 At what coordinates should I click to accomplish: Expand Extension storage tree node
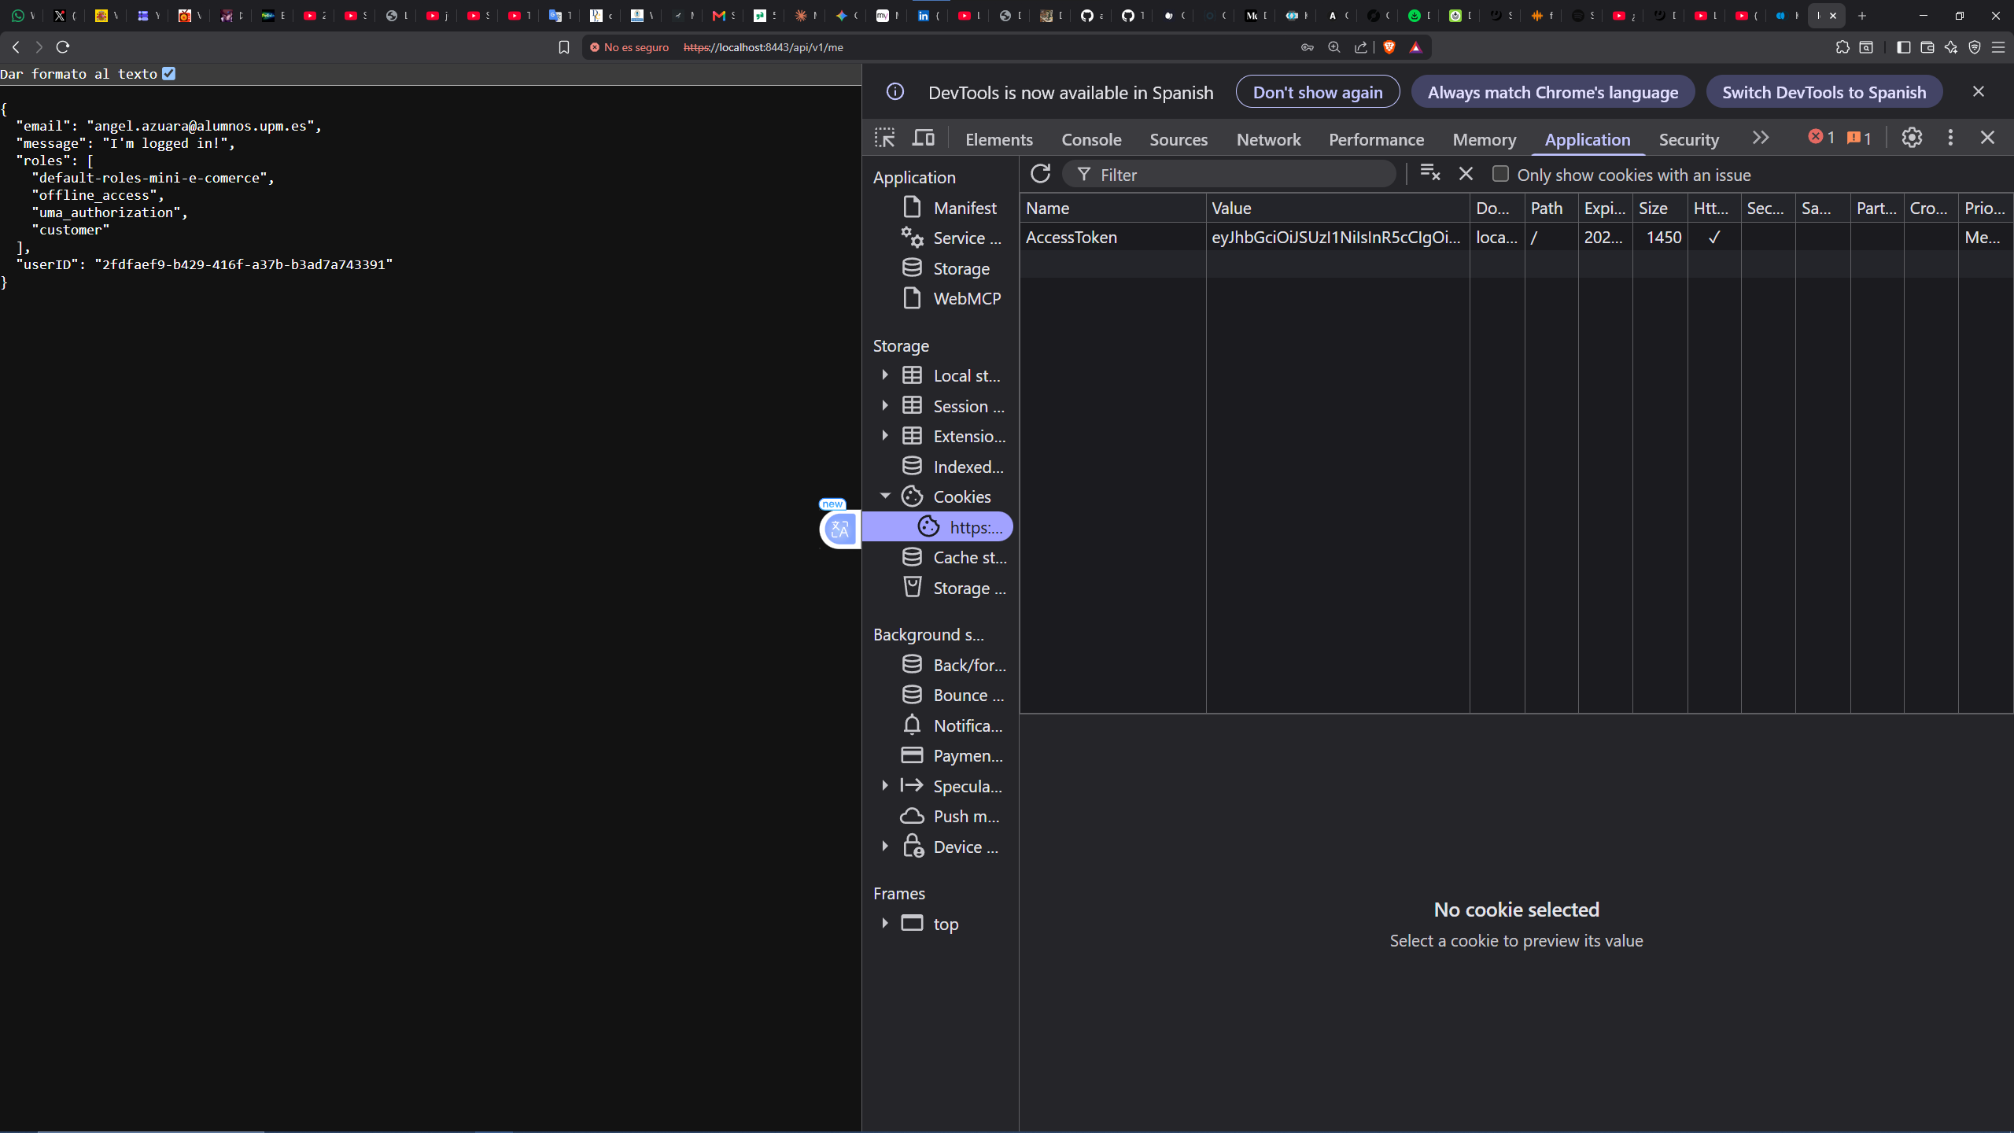[885, 435]
